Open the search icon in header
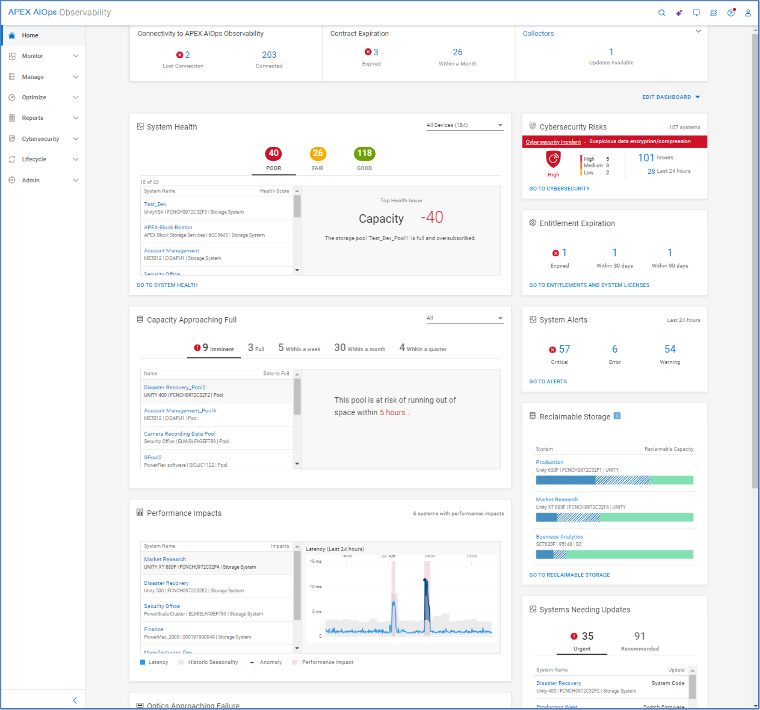Screen dimensions: 760x710 point(662,13)
